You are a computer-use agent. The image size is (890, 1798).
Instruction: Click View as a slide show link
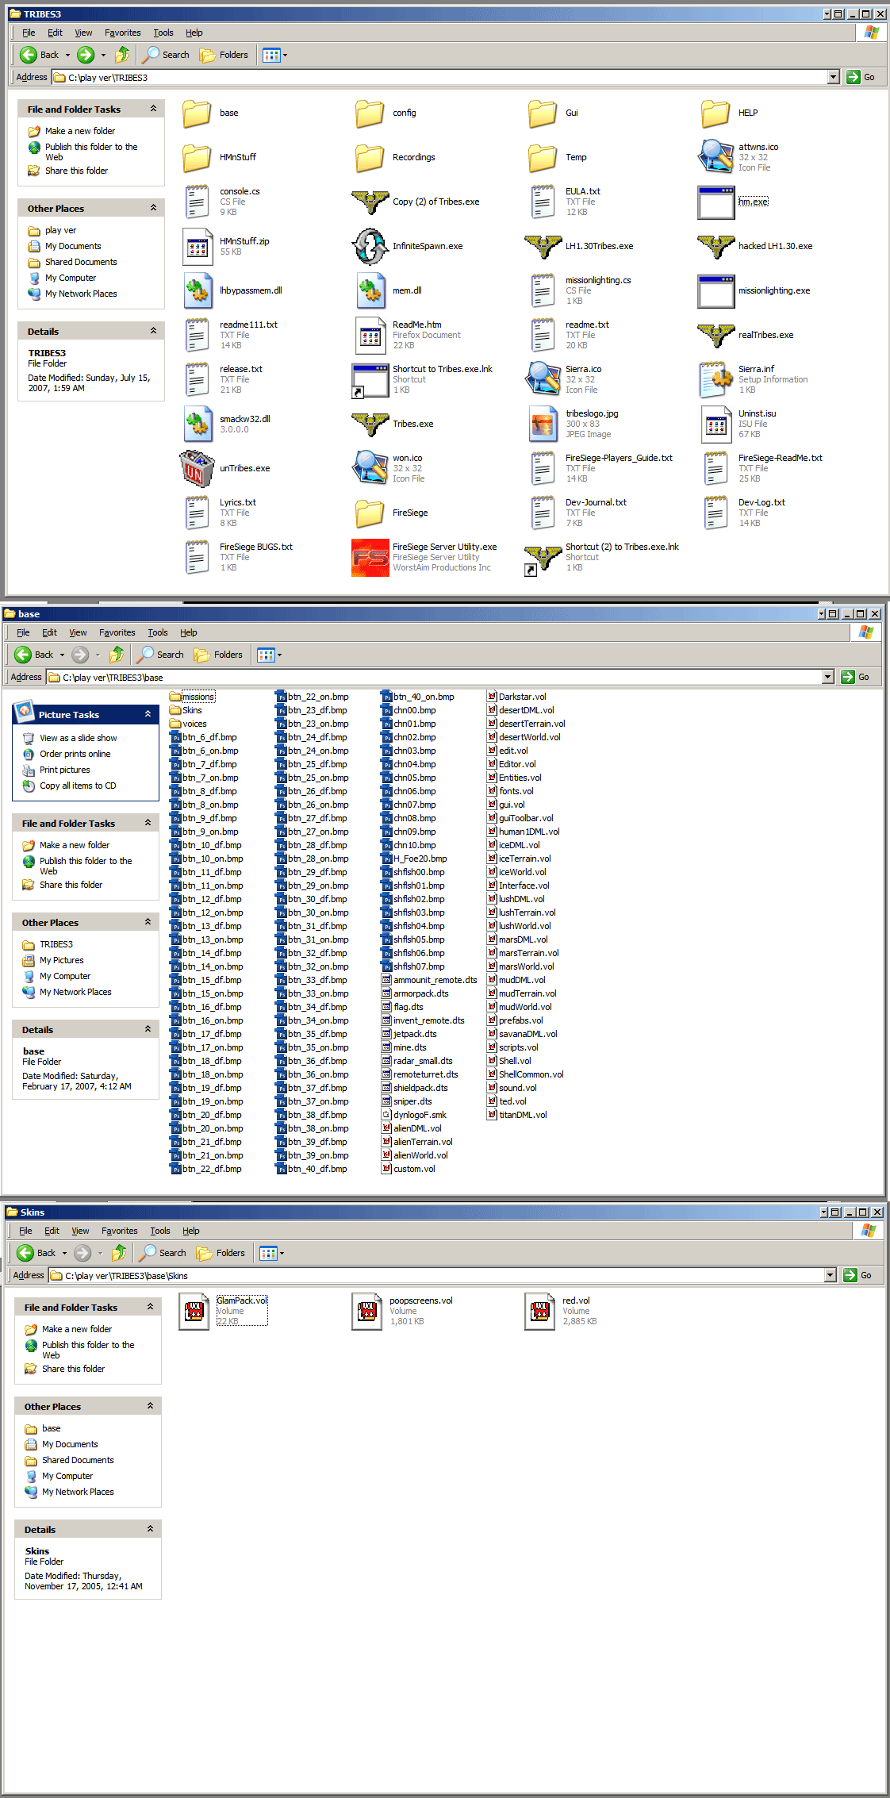point(79,738)
